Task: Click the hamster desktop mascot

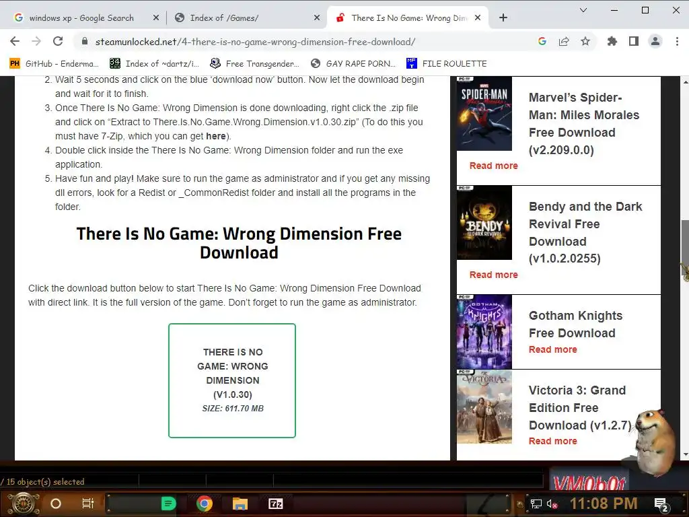Action: [653, 443]
